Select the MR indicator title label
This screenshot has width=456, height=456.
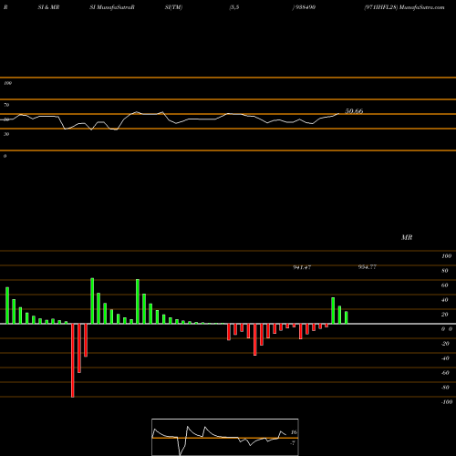pos(407,237)
